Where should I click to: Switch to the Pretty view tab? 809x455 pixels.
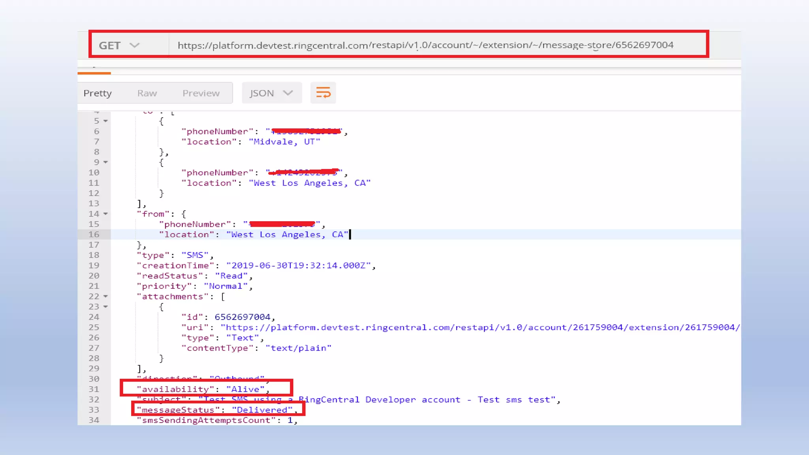coord(98,93)
